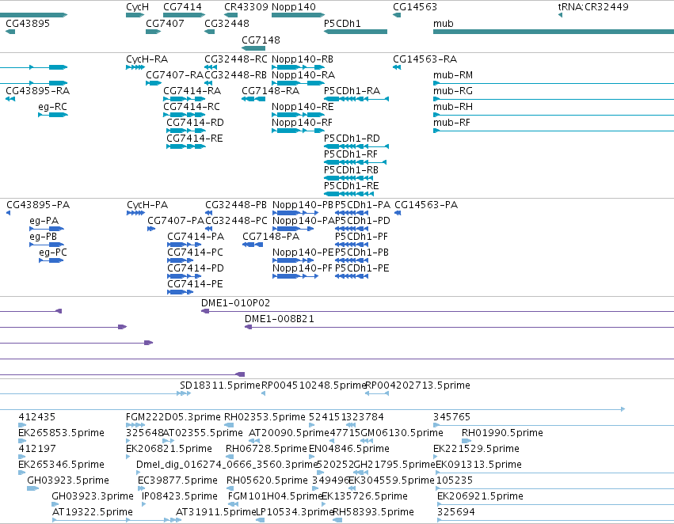Open transcript CG43895-RA

(10, 99)
